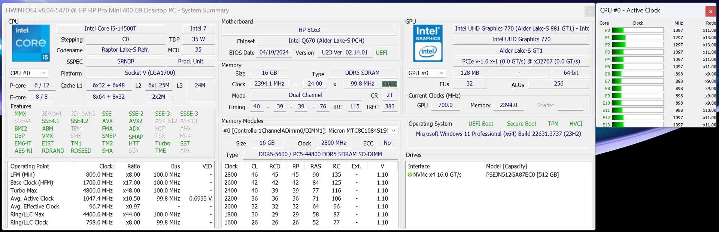Viewport: 719px width, 232px height.
Task: Click the AVX2 feature label
Action: 136,121
